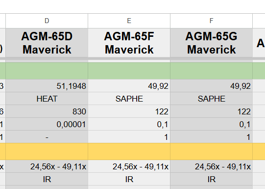Viewport: 265px width, 189px height.
Task: Select the 0,1 cell in column F
Action: tap(211, 124)
